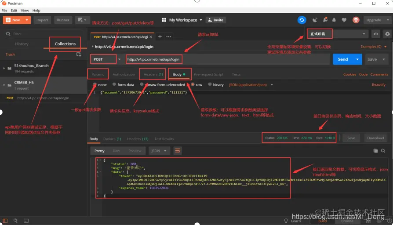Click the Bootcamp lightbulb icon near Learn

click(x=286, y=221)
